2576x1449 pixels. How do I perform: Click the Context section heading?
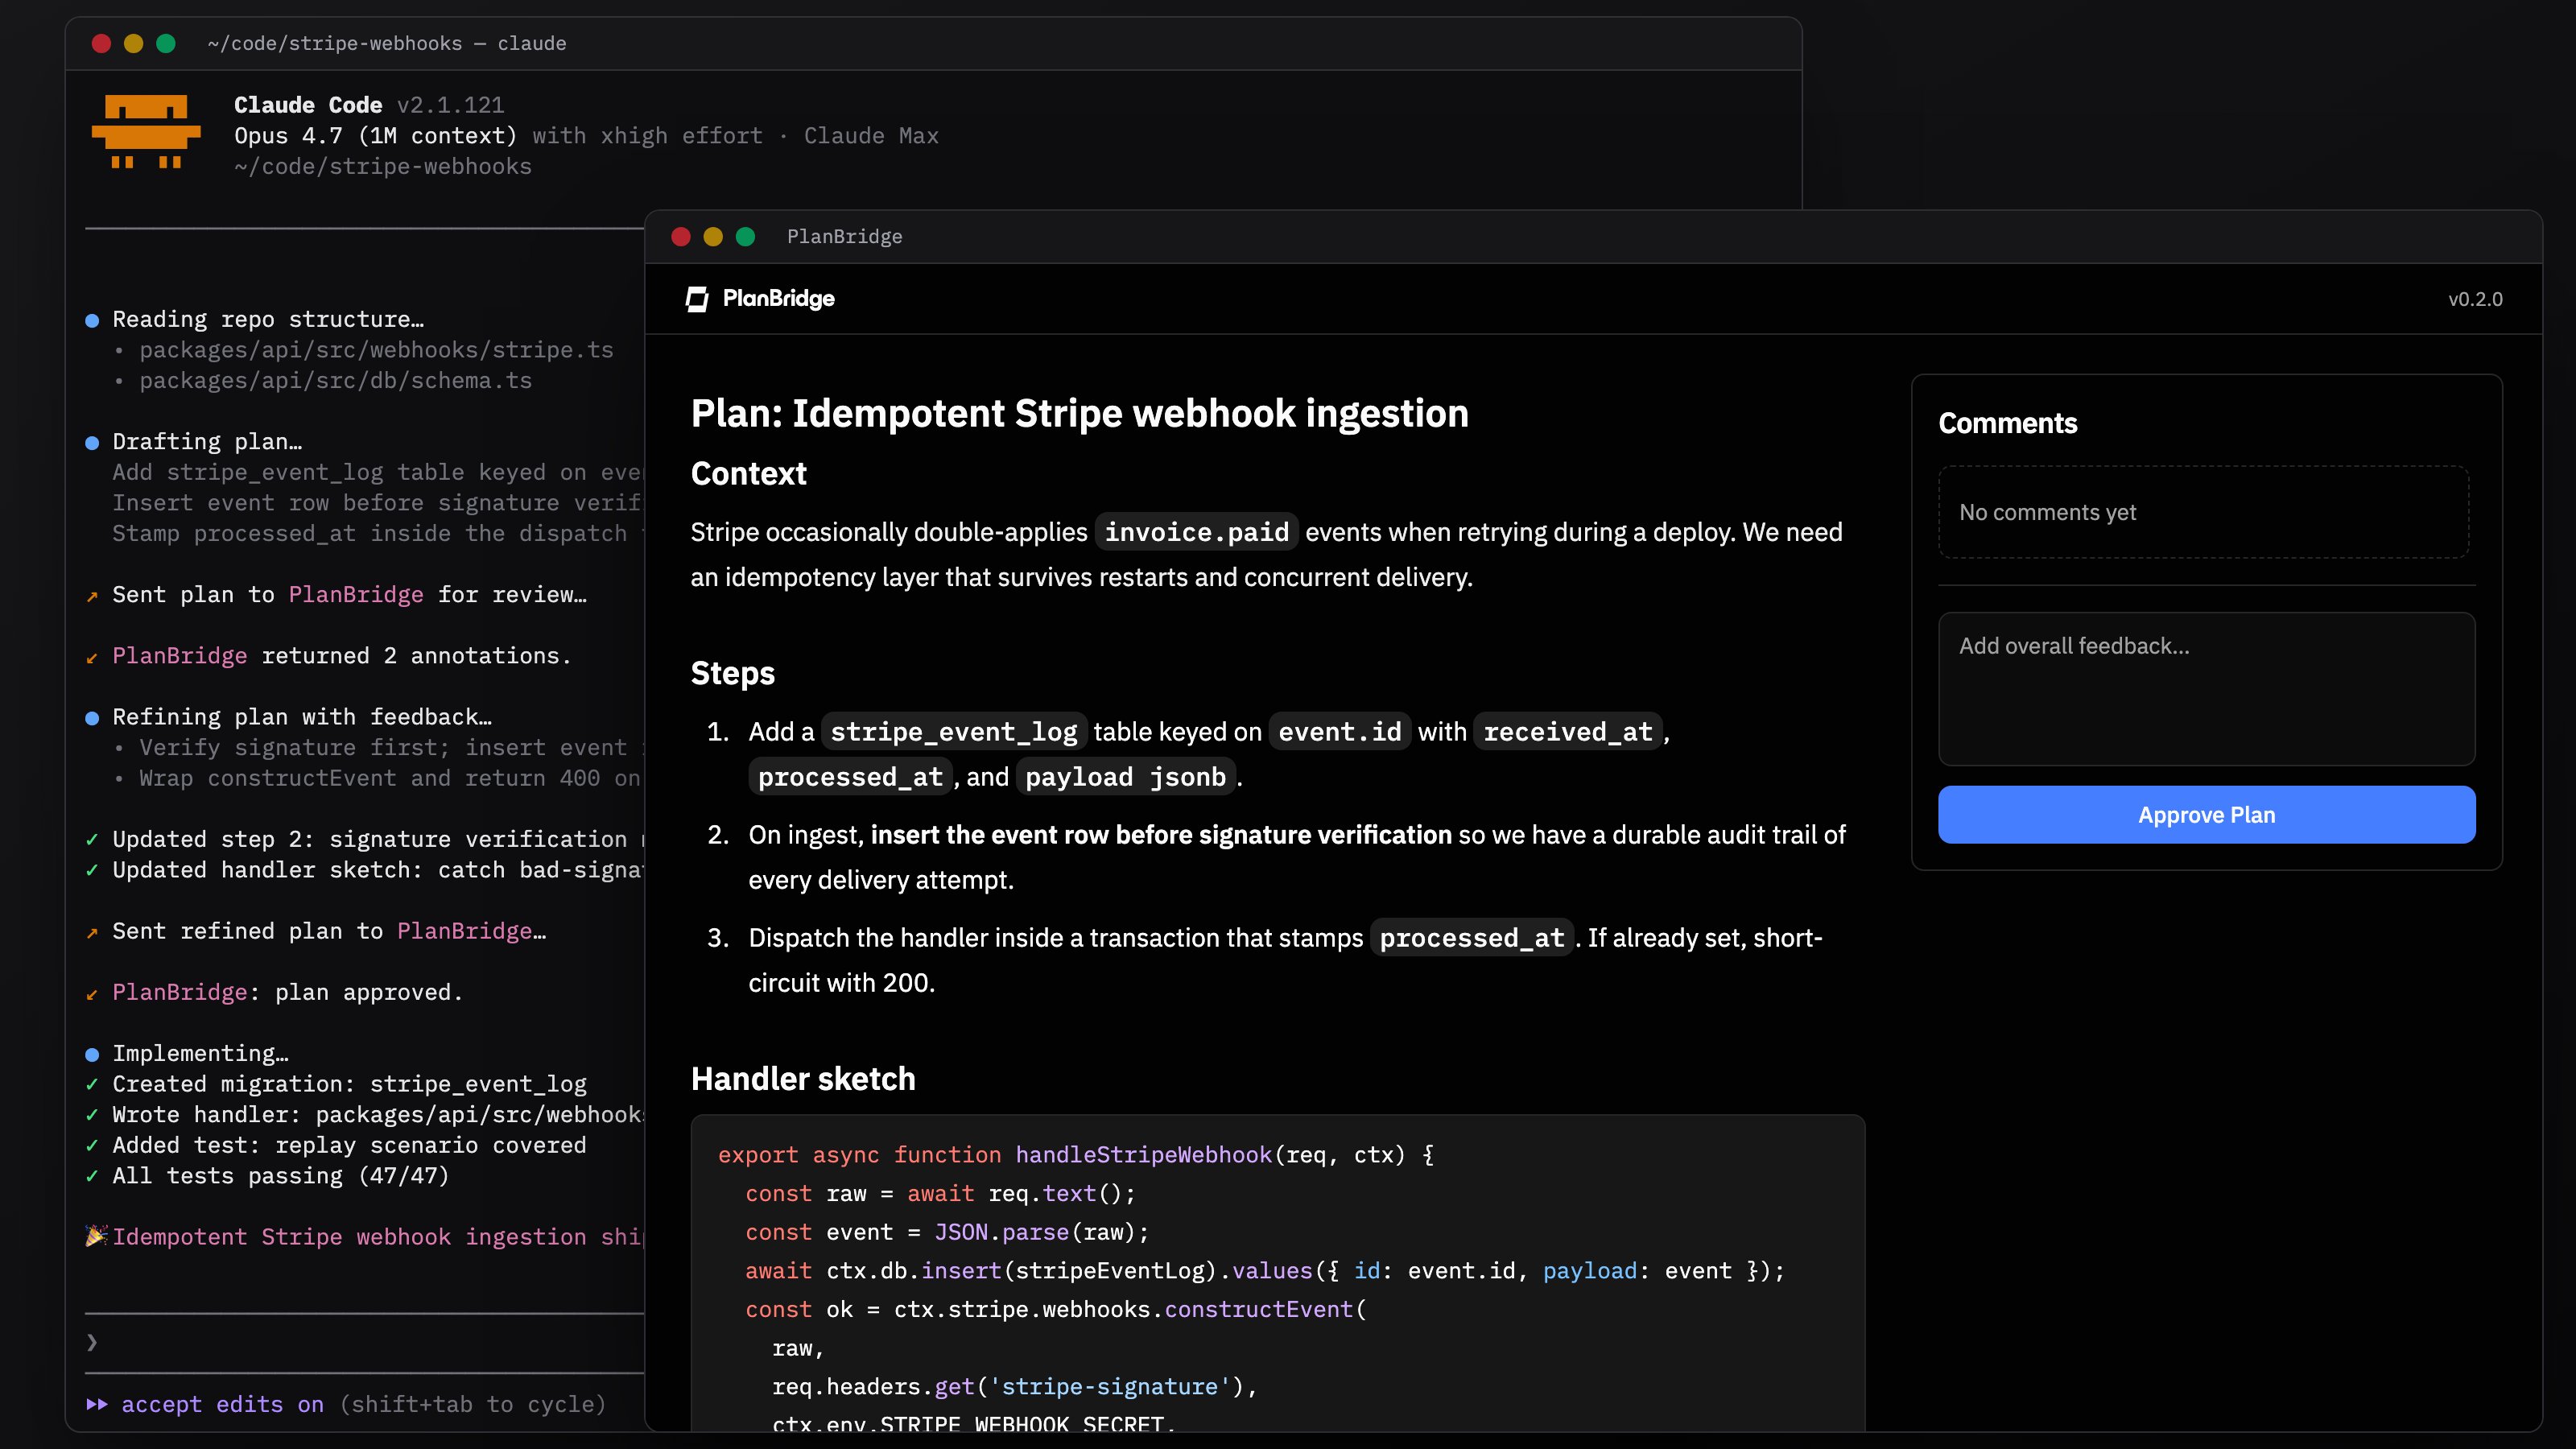coord(748,473)
